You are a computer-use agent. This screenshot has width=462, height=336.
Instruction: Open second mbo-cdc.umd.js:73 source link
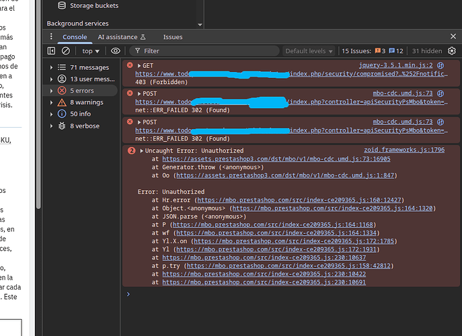click(x=402, y=122)
